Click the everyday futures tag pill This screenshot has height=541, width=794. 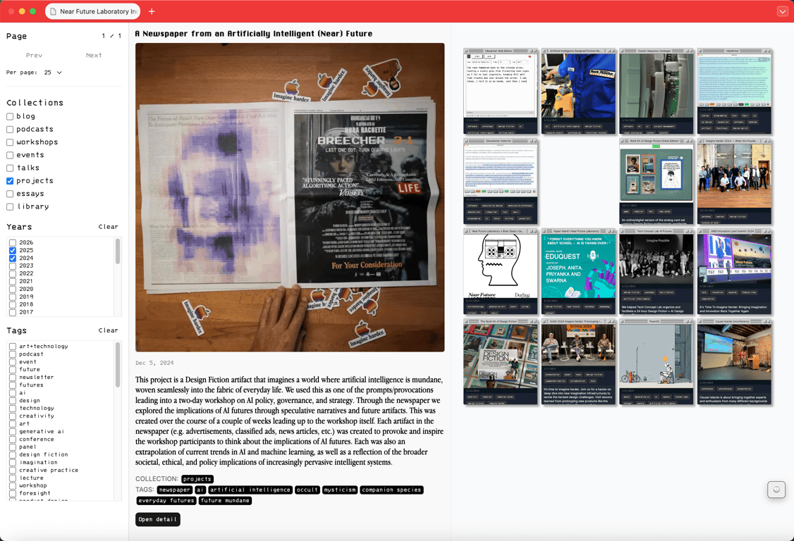tap(166, 501)
